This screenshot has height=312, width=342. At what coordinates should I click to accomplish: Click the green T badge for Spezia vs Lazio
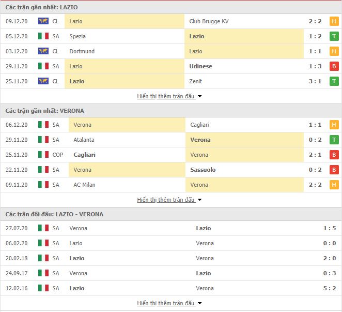(334, 36)
